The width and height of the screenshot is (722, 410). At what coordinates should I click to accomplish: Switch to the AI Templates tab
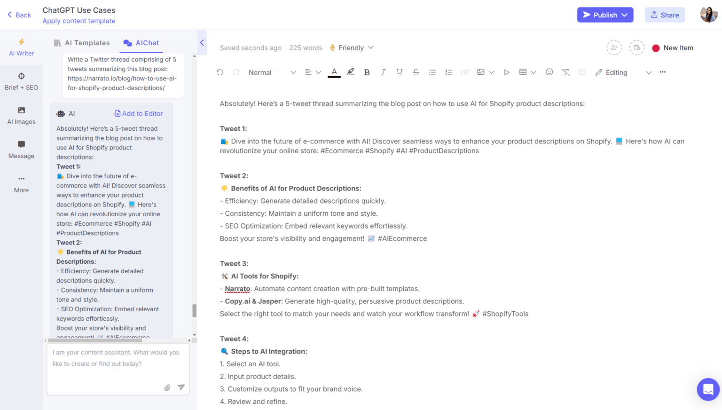[x=87, y=42]
